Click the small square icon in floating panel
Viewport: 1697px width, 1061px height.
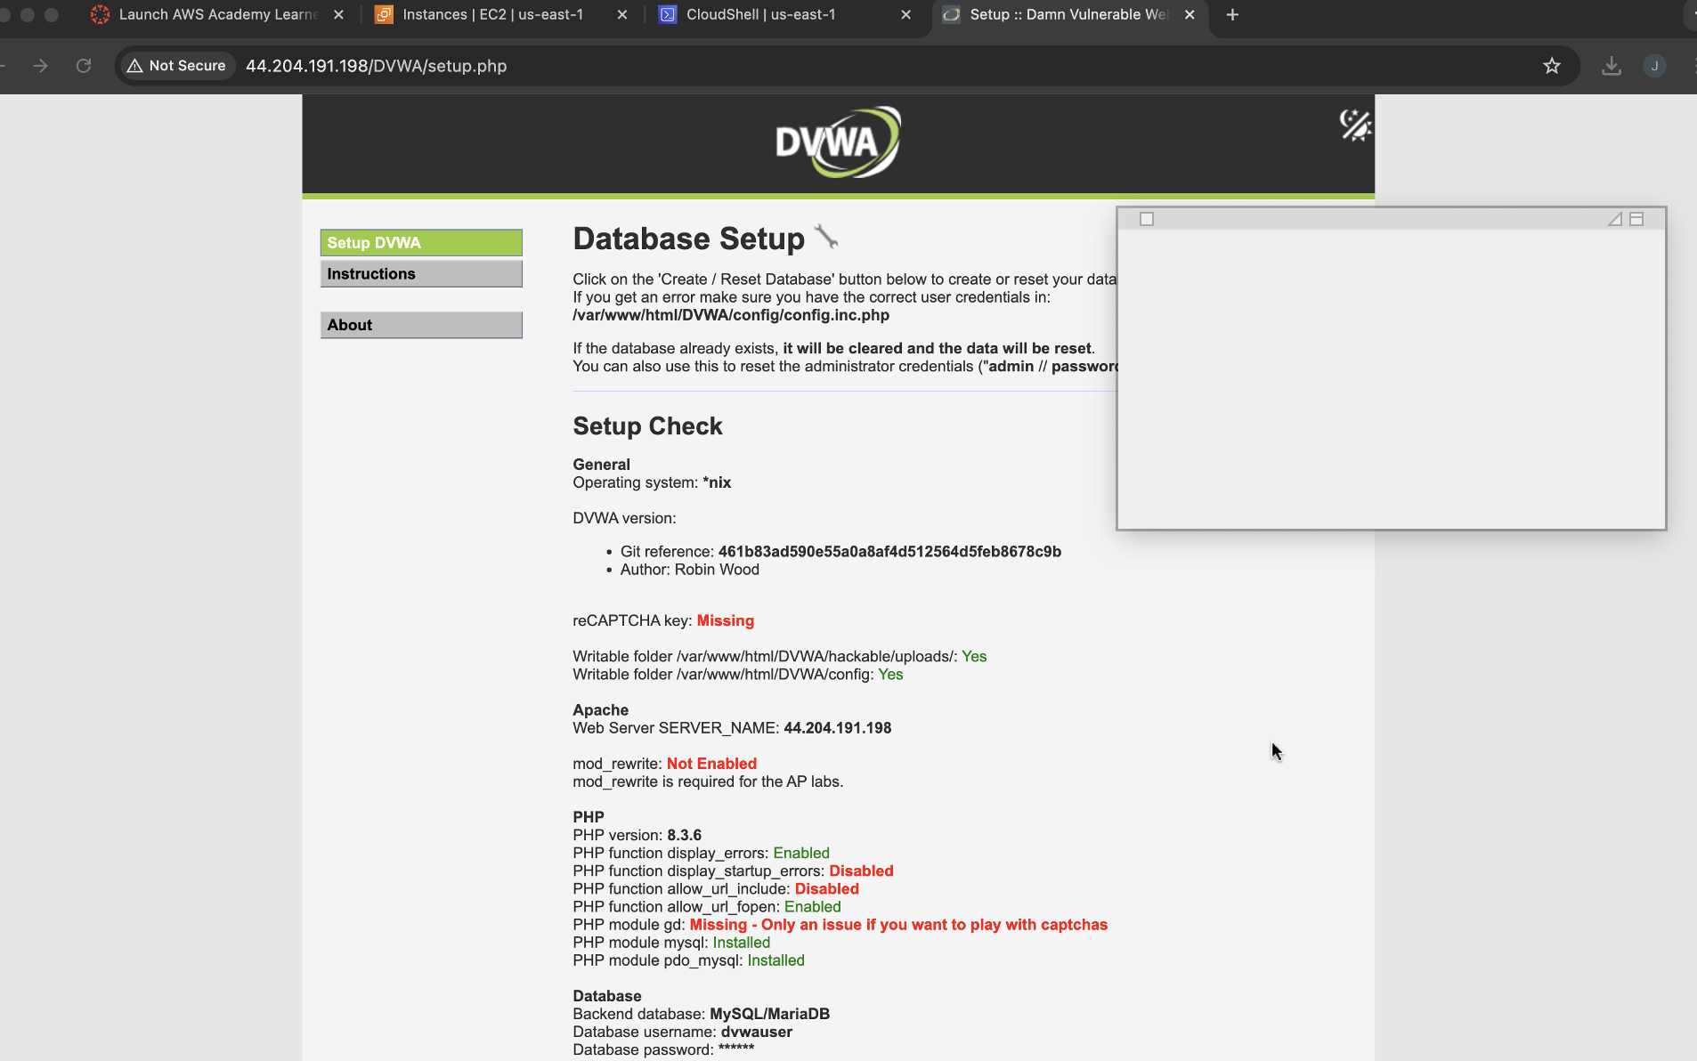tap(1147, 219)
